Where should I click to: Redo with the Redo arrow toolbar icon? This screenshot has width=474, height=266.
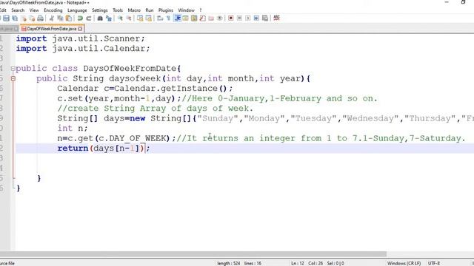89,18
